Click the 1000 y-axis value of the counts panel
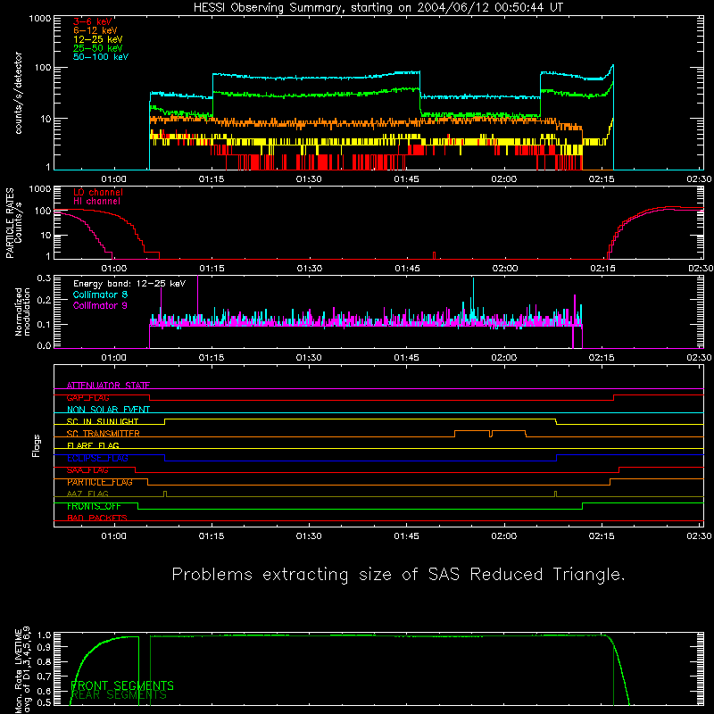Viewport: 714px width, 714px height. 40,19
